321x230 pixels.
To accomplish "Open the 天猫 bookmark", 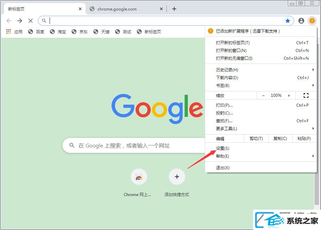I will coord(101,32).
